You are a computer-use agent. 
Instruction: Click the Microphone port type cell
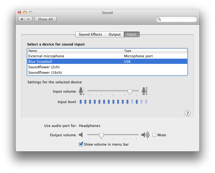click(x=138, y=56)
